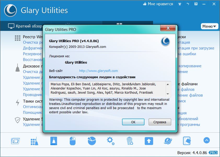Open the Disk Space Analyzer pie-chart icon
Viewport: 220px width, 157px height.
click(92, 141)
